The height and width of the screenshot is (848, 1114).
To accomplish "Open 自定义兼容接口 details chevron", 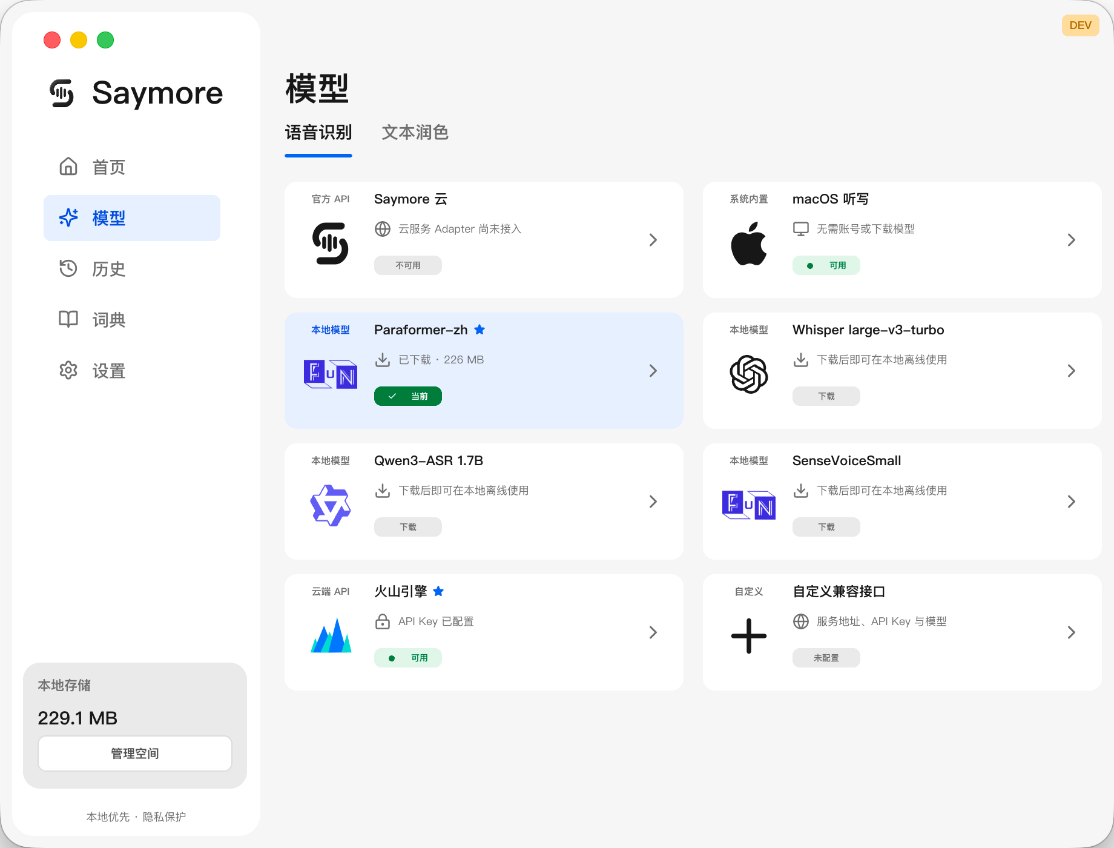I will point(1072,632).
